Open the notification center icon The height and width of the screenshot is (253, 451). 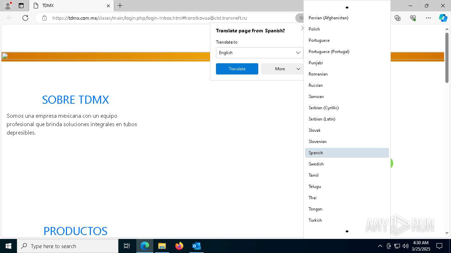pos(439,246)
